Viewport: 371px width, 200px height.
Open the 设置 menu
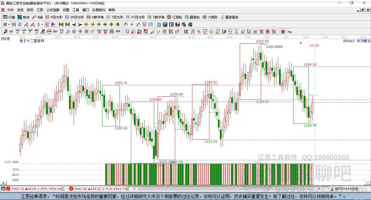(x=66, y=10)
